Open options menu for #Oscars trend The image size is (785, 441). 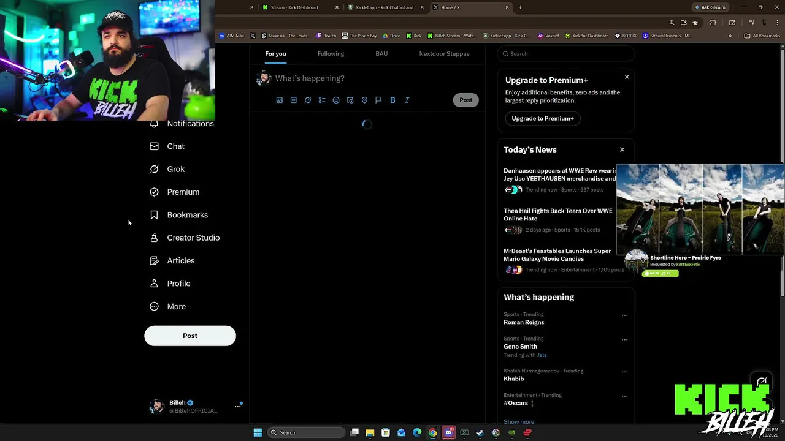click(624, 396)
